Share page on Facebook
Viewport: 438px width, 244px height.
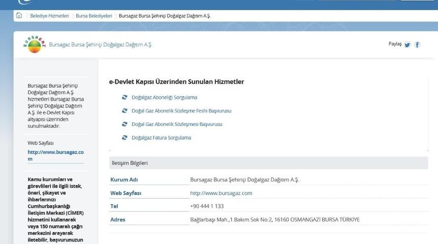417,45
